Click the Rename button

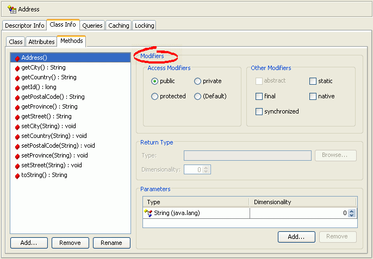(111, 243)
